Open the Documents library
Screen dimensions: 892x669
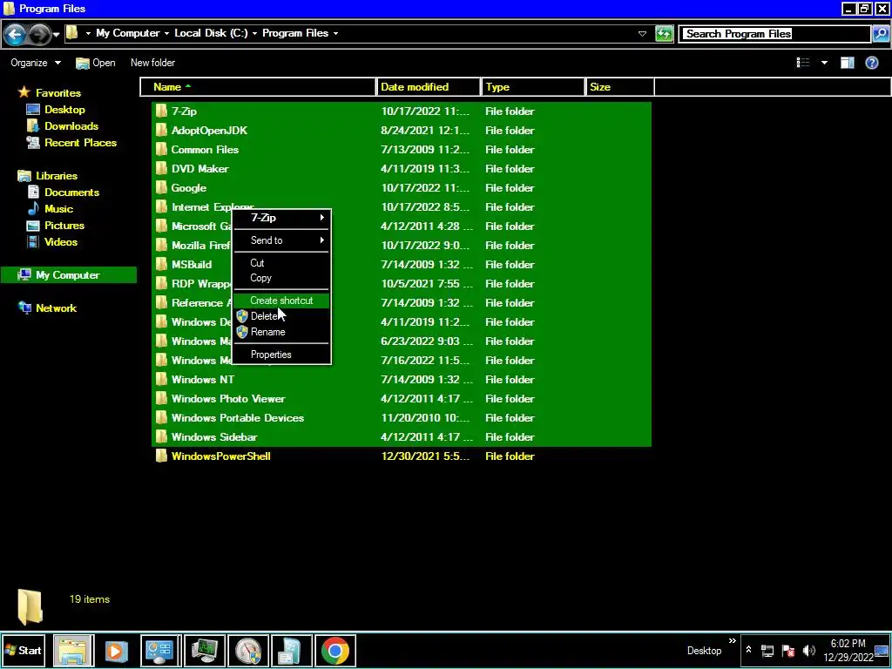[x=71, y=193]
